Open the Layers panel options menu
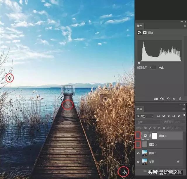 point(183,109)
